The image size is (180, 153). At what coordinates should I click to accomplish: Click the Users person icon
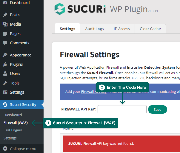(x=5, y=74)
